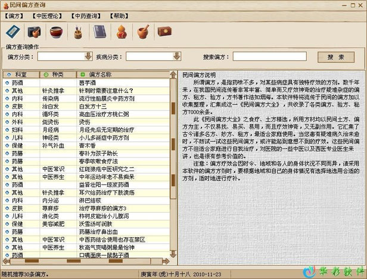Select 柞树皮能治小儿腹泻 row
Viewport: 367px width, 279px height.
(86, 216)
